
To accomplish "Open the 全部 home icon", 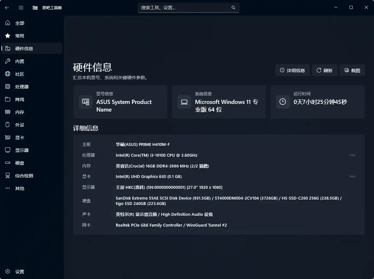I will pyautogui.click(x=8, y=23).
